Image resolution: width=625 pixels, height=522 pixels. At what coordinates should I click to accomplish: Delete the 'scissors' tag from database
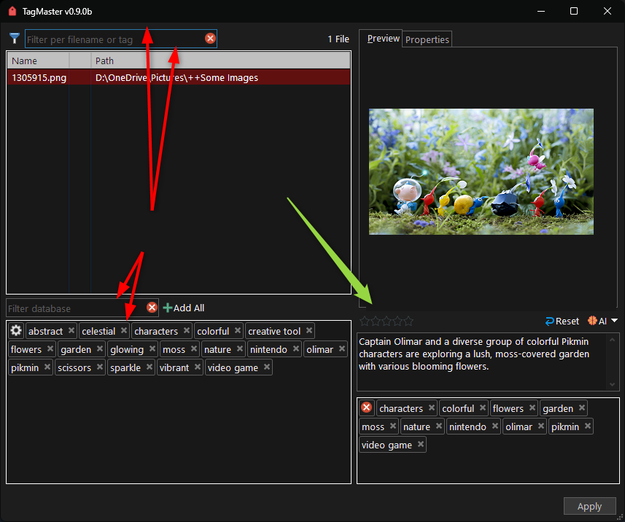pyautogui.click(x=100, y=367)
